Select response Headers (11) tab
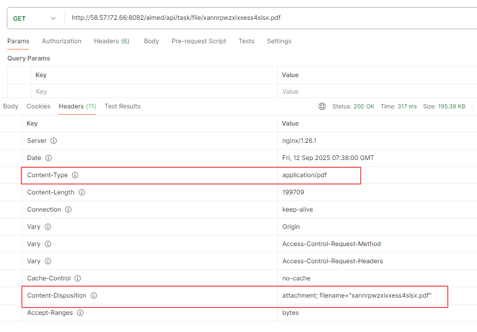This screenshot has width=477, height=332. coord(77,106)
